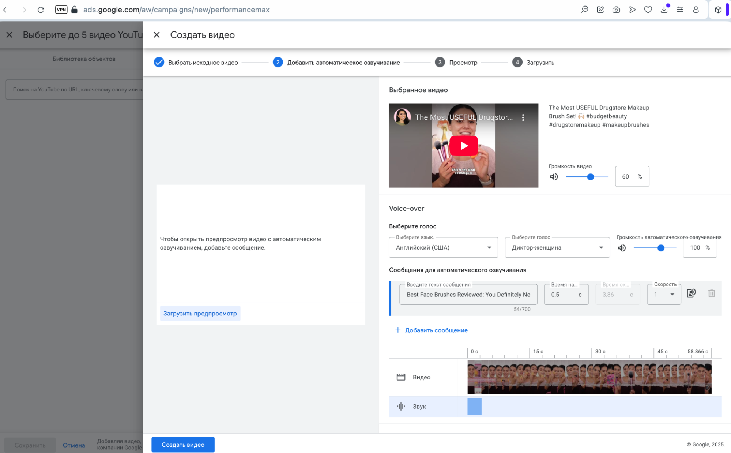Image resolution: width=731 pixels, height=453 pixels.
Task: Mute the voice-over volume speaker icon
Action: [622, 248]
